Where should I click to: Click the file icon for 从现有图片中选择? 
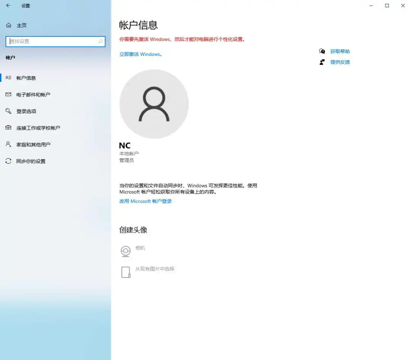pyautogui.click(x=126, y=272)
